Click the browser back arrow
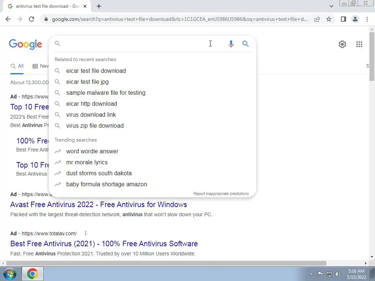 click(x=8, y=19)
